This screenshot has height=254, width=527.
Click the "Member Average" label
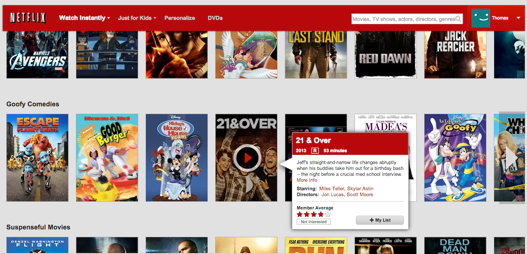click(x=315, y=208)
